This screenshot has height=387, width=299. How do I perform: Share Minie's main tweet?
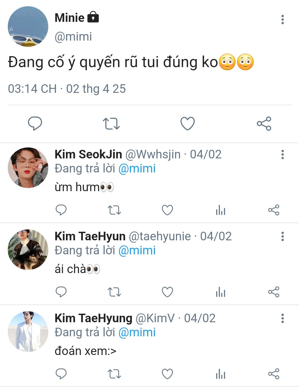[264, 124]
